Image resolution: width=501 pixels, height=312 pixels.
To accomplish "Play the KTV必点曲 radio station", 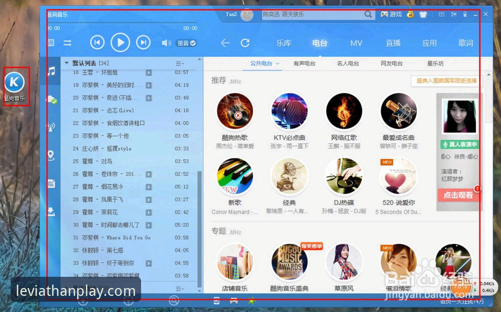I will [289, 111].
